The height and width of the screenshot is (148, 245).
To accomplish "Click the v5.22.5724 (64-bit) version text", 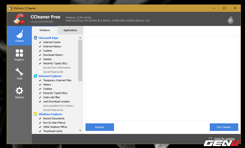I will pyautogui.click(x=42, y=22).
